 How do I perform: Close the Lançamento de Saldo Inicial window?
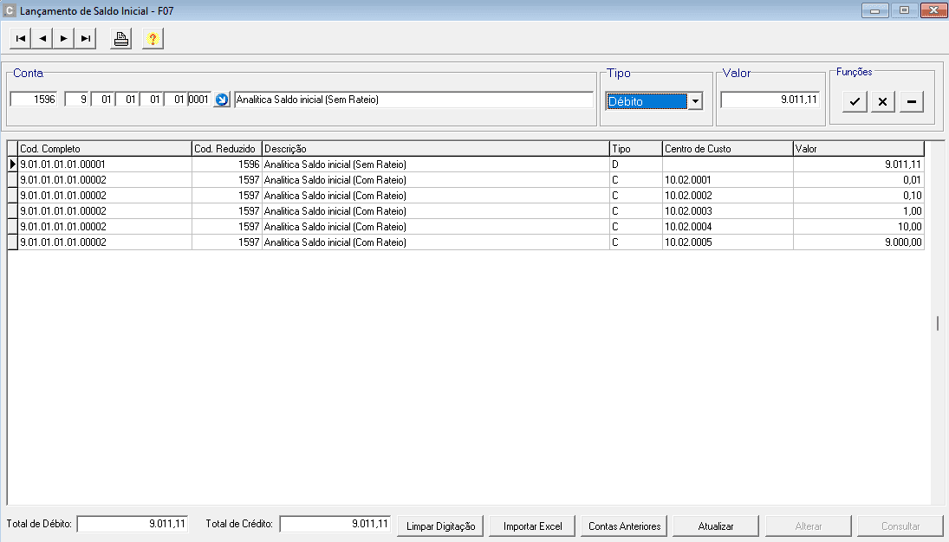(x=933, y=11)
